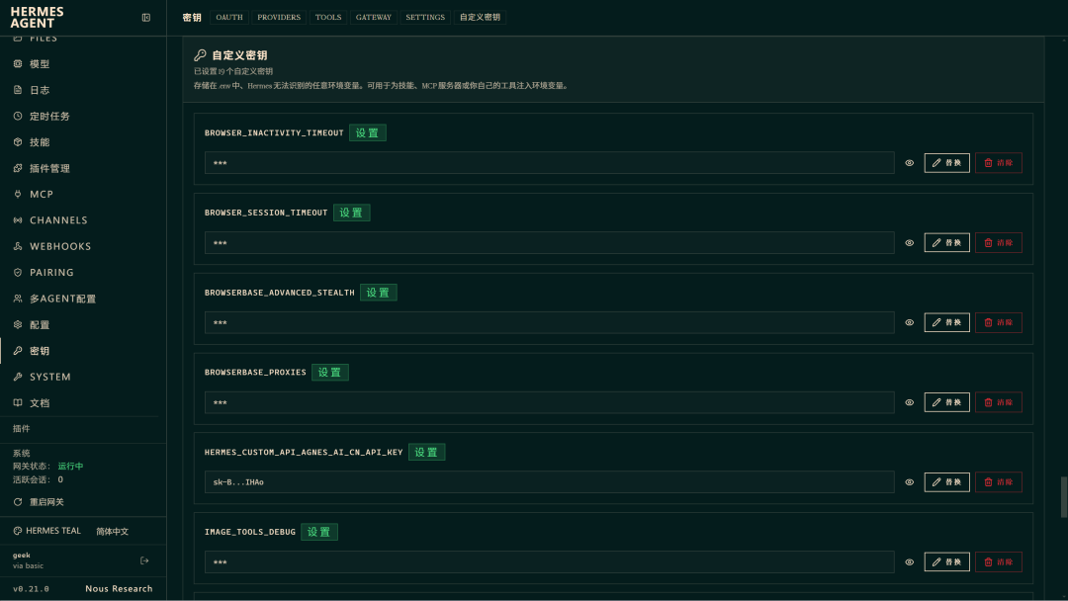Replace the HERMES_CUSTOM_API_AGNES_AI_CN_API_KEY value
Screen dimensions: 1068x601
point(946,482)
